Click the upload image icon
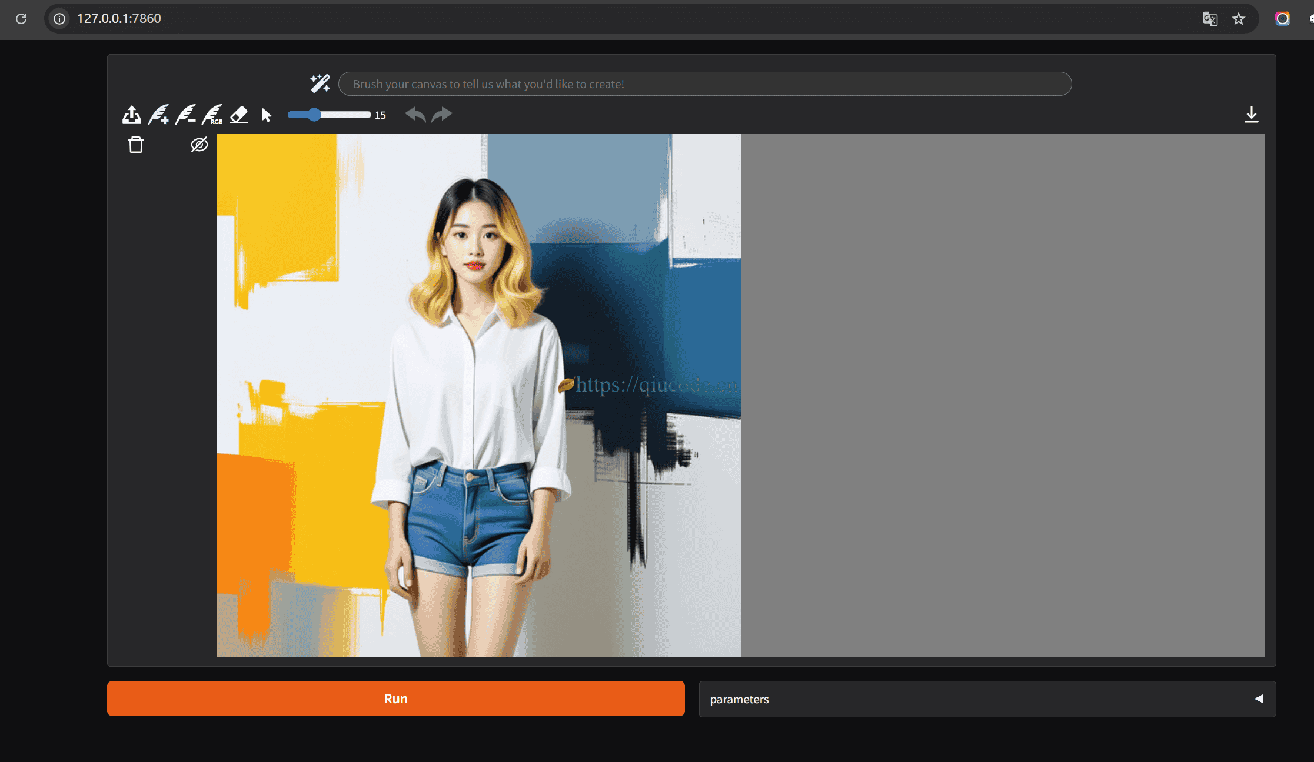 [x=131, y=115]
